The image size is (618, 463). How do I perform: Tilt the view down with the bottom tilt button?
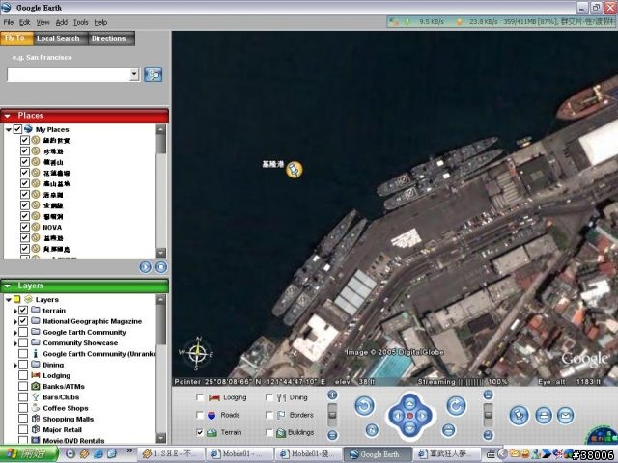[x=488, y=435]
